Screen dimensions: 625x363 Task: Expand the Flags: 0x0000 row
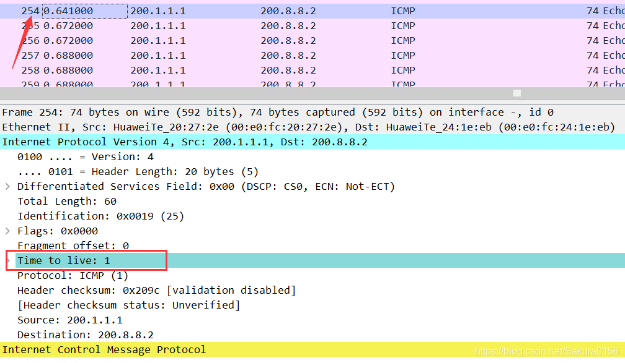pyautogui.click(x=7, y=231)
